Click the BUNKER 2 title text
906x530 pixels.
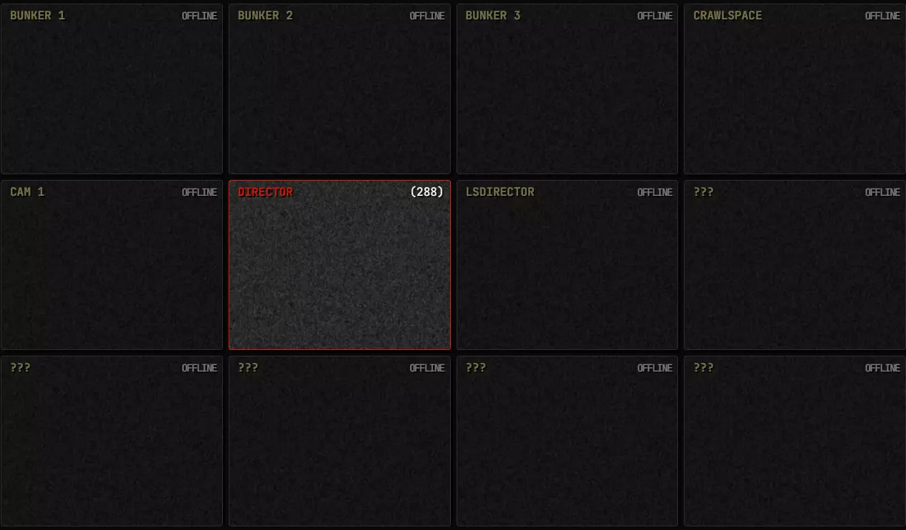pyautogui.click(x=265, y=16)
